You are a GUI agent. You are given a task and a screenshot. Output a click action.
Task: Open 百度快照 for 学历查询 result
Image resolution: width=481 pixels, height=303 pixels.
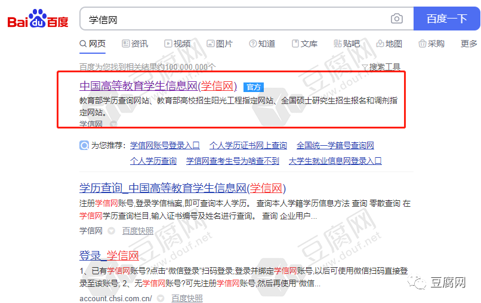click(x=138, y=231)
